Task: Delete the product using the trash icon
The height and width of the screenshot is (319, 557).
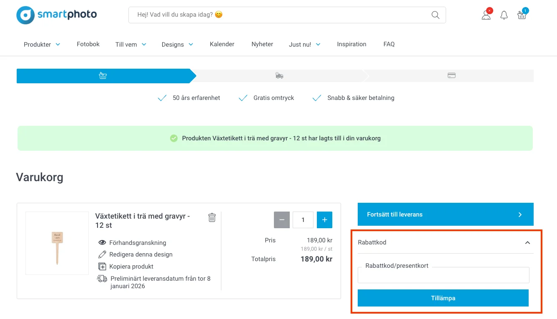Action: point(212,217)
